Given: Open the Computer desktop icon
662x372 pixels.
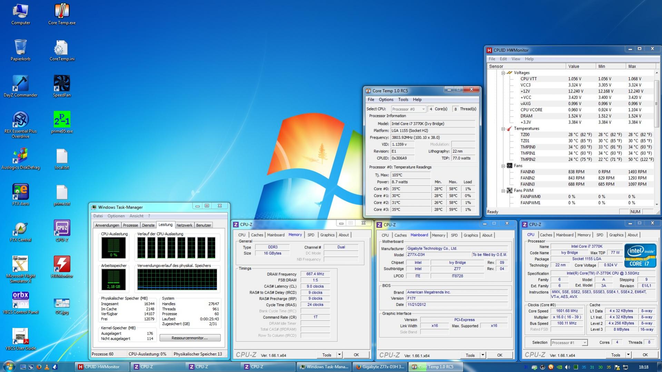Looking at the screenshot, I should pyautogui.click(x=21, y=14).
